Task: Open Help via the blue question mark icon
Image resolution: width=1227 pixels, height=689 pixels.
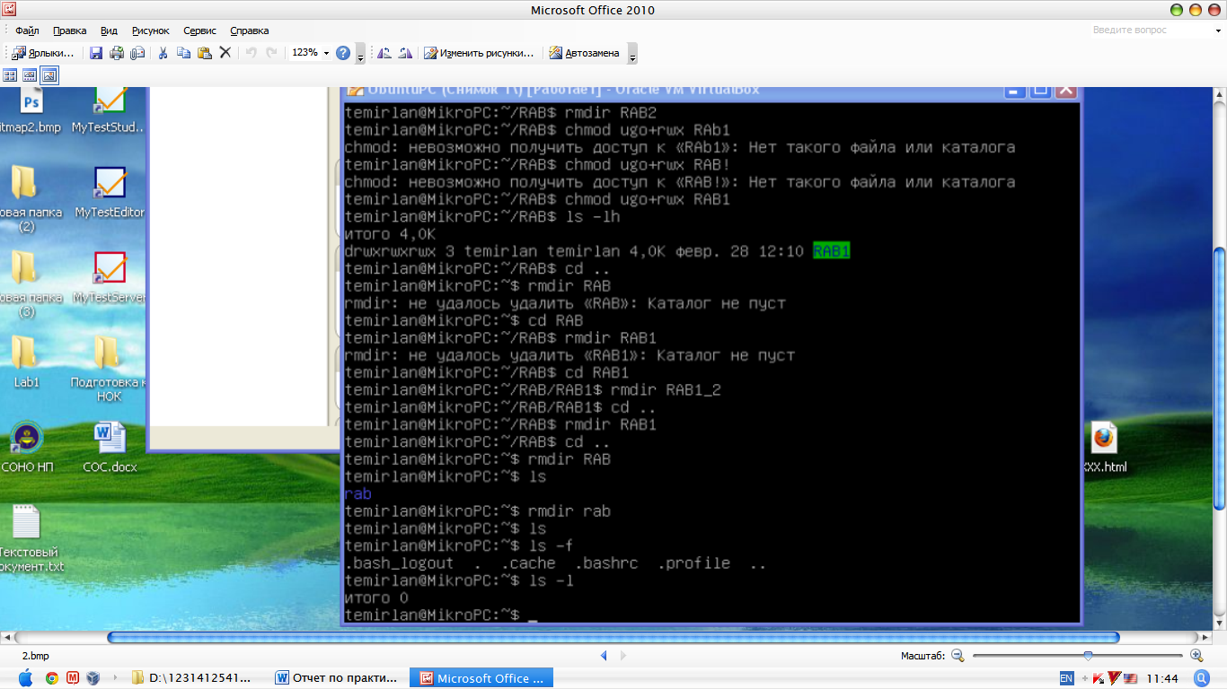Action: 343,53
